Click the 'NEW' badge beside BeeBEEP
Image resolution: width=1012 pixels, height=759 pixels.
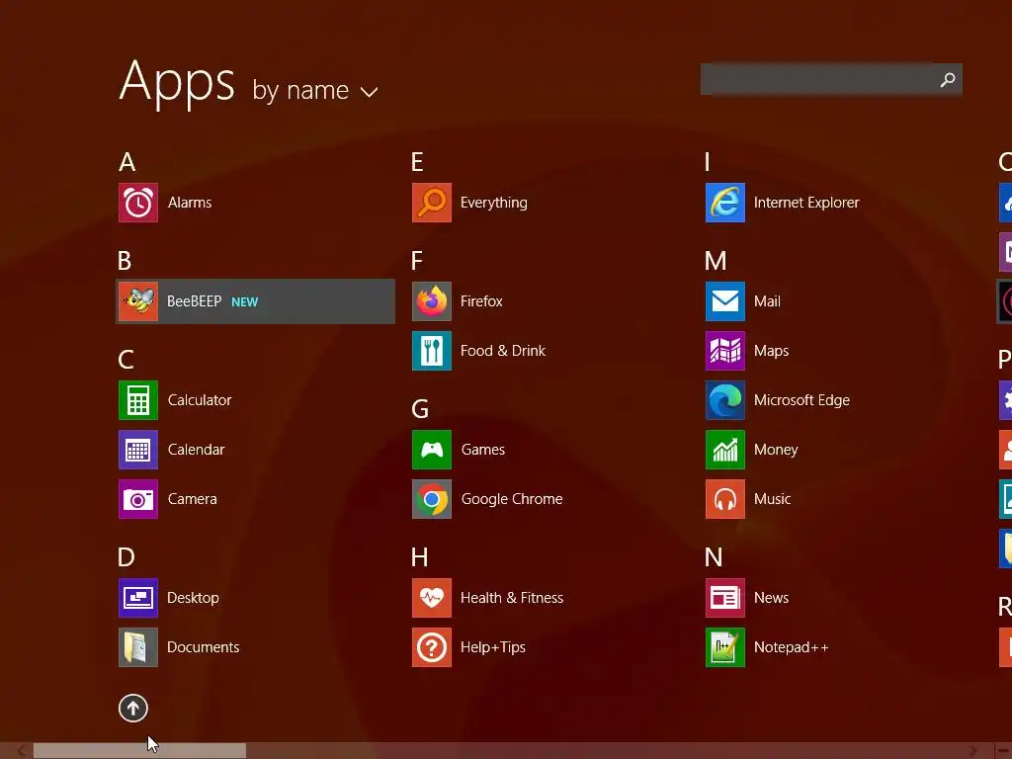(245, 302)
